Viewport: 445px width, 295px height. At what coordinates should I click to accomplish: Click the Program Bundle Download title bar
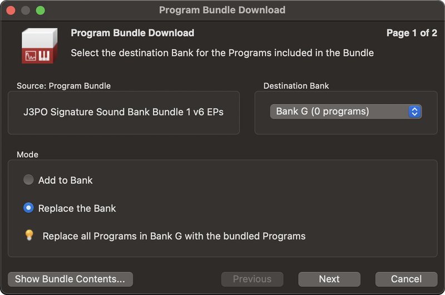click(x=222, y=10)
